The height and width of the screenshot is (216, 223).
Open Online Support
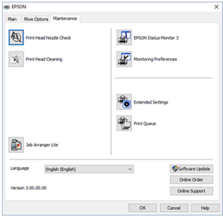click(192, 191)
